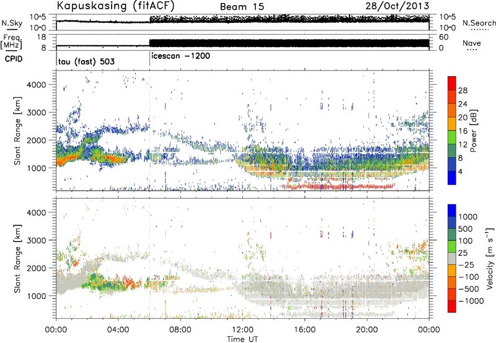Click the gray band of Velocity colorbar
Image resolution: width=496 pixels, height=343 pixels.
(x=452, y=258)
